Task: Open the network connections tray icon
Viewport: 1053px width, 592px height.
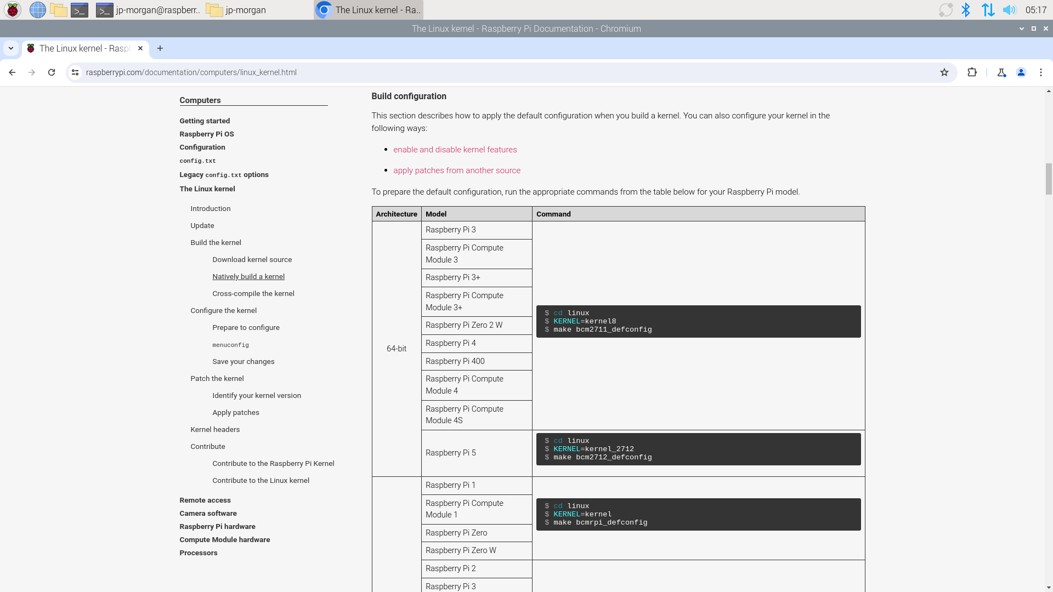Action: point(988,10)
